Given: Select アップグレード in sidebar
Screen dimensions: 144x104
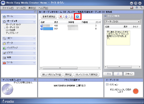Looking at the screenshot, I should coord(12,33).
